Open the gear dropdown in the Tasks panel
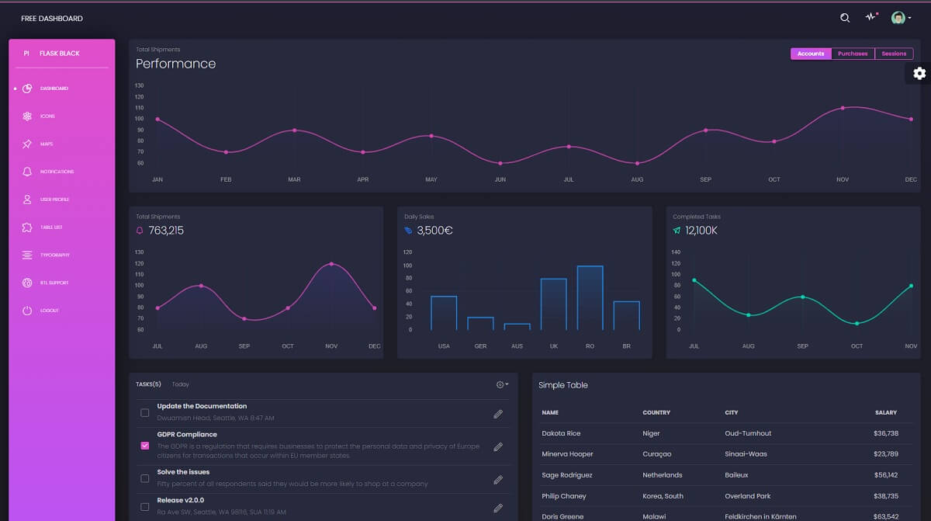931x521 pixels. coord(500,384)
